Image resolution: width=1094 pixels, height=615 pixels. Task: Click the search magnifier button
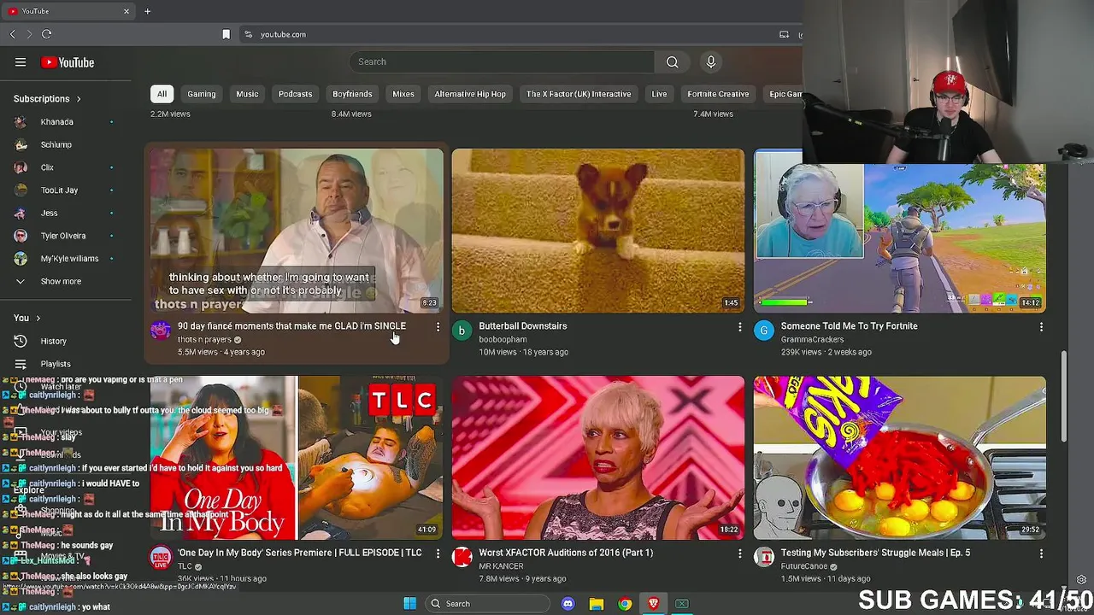click(672, 61)
